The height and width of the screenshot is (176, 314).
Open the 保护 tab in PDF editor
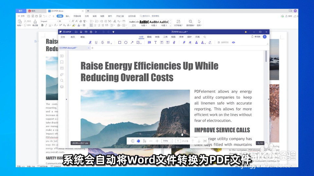point(189,37)
